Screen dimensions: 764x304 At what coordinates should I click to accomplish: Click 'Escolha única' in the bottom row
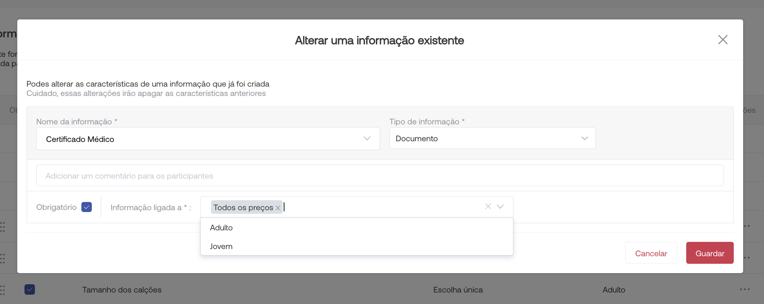coord(458,290)
